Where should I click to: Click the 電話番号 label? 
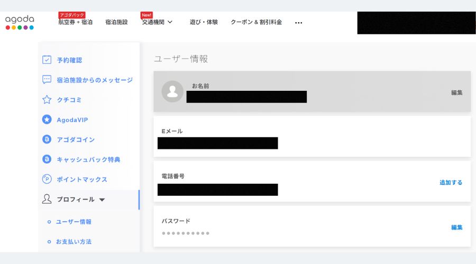[x=173, y=176]
